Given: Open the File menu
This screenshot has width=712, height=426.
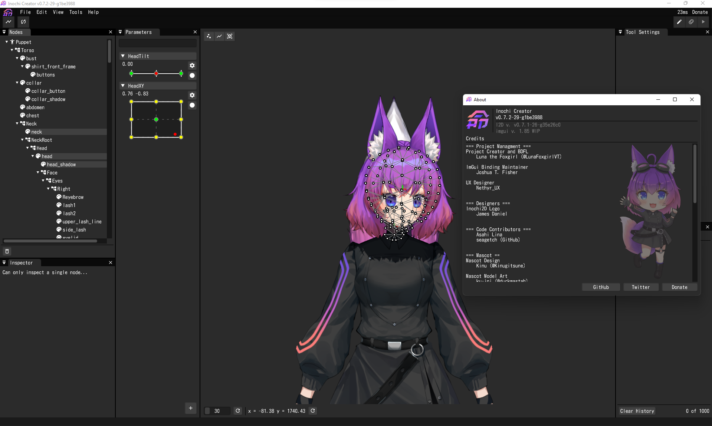Looking at the screenshot, I should click(25, 12).
